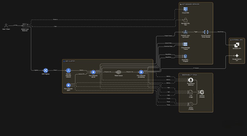Select the Cloud Storage Videos icon

(185, 44)
